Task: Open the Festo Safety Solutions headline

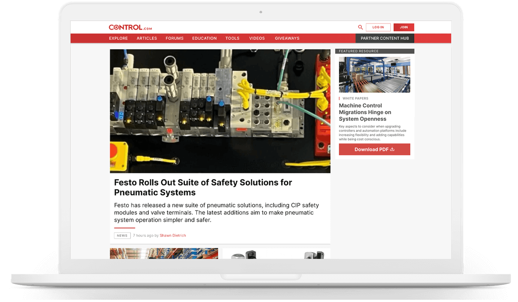Action: pos(203,187)
